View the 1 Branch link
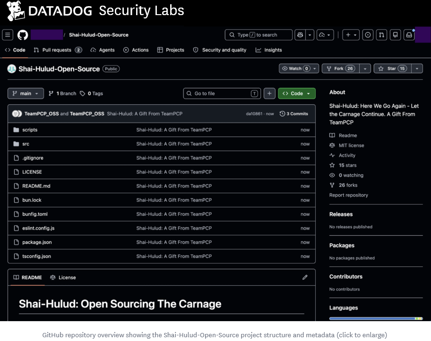The image size is (431, 341). (x=62, y=94)
